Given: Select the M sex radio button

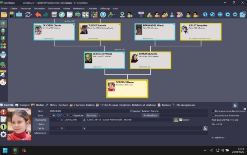Looking at the screenshot, I should point(51,116).
